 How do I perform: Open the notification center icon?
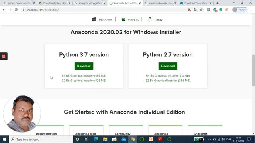[x=249, y=139]
